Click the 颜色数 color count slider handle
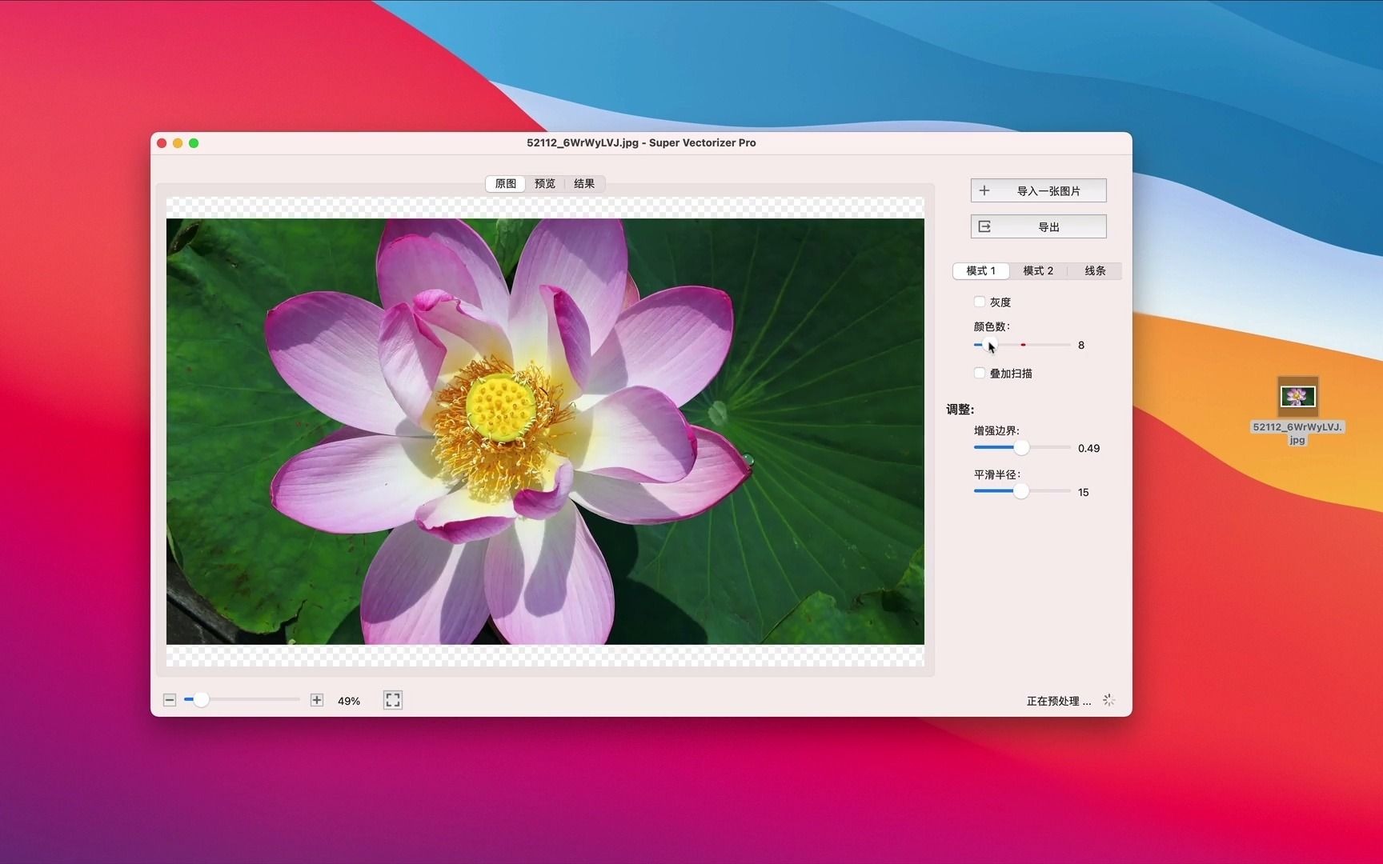Screen dimensions: 1383x864 (x=990, y=345)
